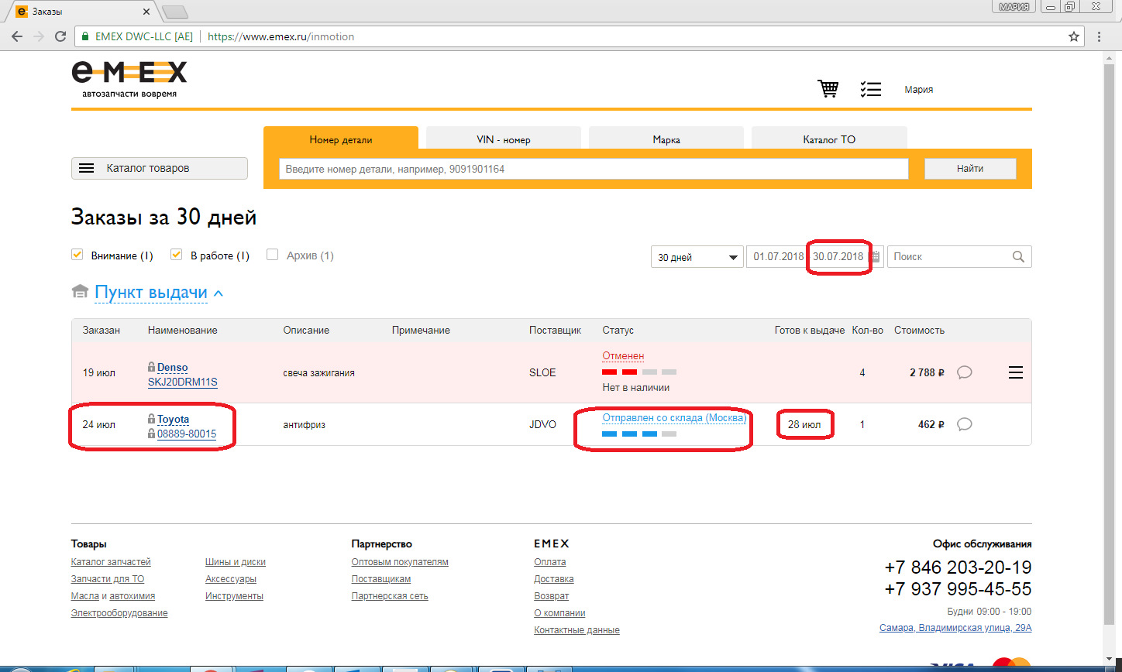Open Доставка footer link

point(554,579)
